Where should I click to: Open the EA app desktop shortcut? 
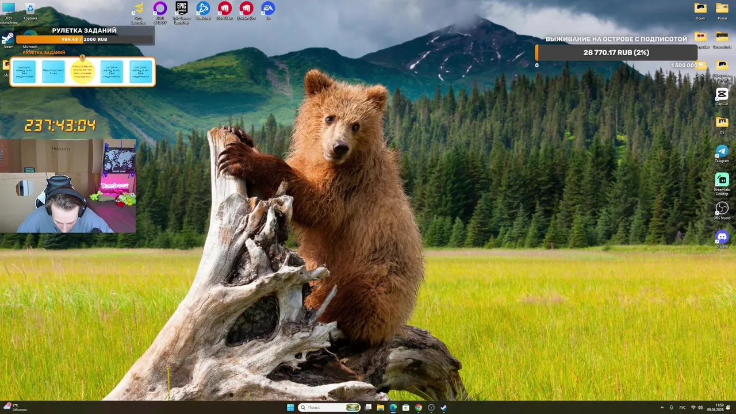click(x=268, y=11)
